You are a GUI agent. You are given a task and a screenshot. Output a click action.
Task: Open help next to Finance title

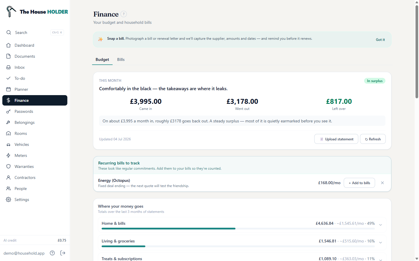point(124,14)
